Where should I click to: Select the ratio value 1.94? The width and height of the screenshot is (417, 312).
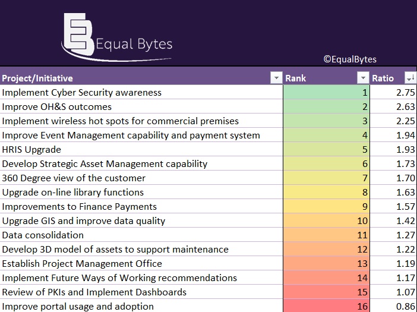coord(393,135)
